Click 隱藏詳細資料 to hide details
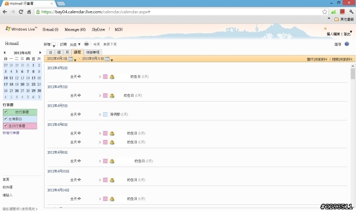This screenshot has width=356, height=211. coord(342,59)
